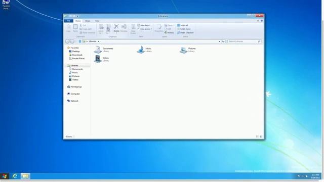The width and height of the screenshot is (324, 182).
Task: Click History in the Open group
Action: pos(169,33)
